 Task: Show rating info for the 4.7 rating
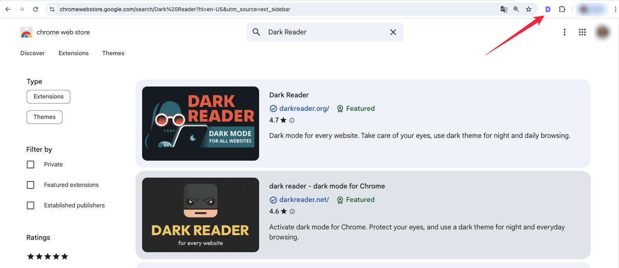292,120
